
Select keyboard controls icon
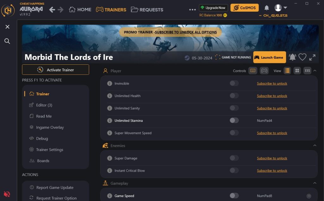pyautogui.click(x=252, y=70)
